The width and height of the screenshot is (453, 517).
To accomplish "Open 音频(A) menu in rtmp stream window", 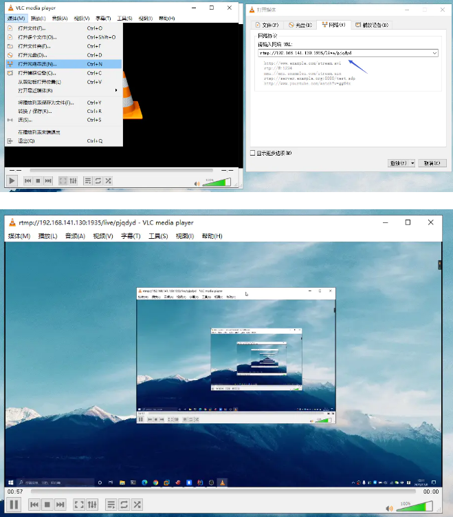I will click(75, 236).
